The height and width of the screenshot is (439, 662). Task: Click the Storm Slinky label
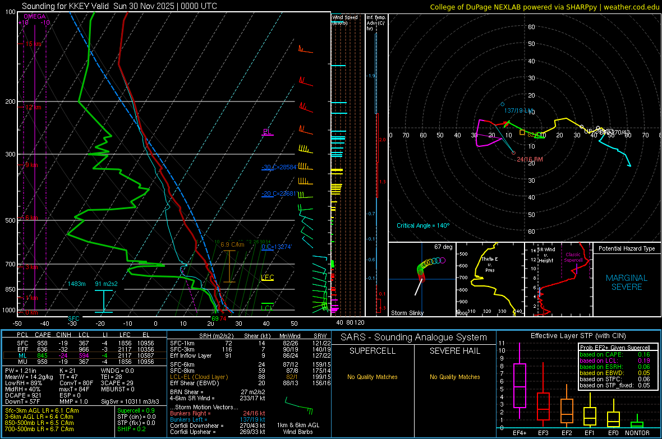tap(407, 313)
